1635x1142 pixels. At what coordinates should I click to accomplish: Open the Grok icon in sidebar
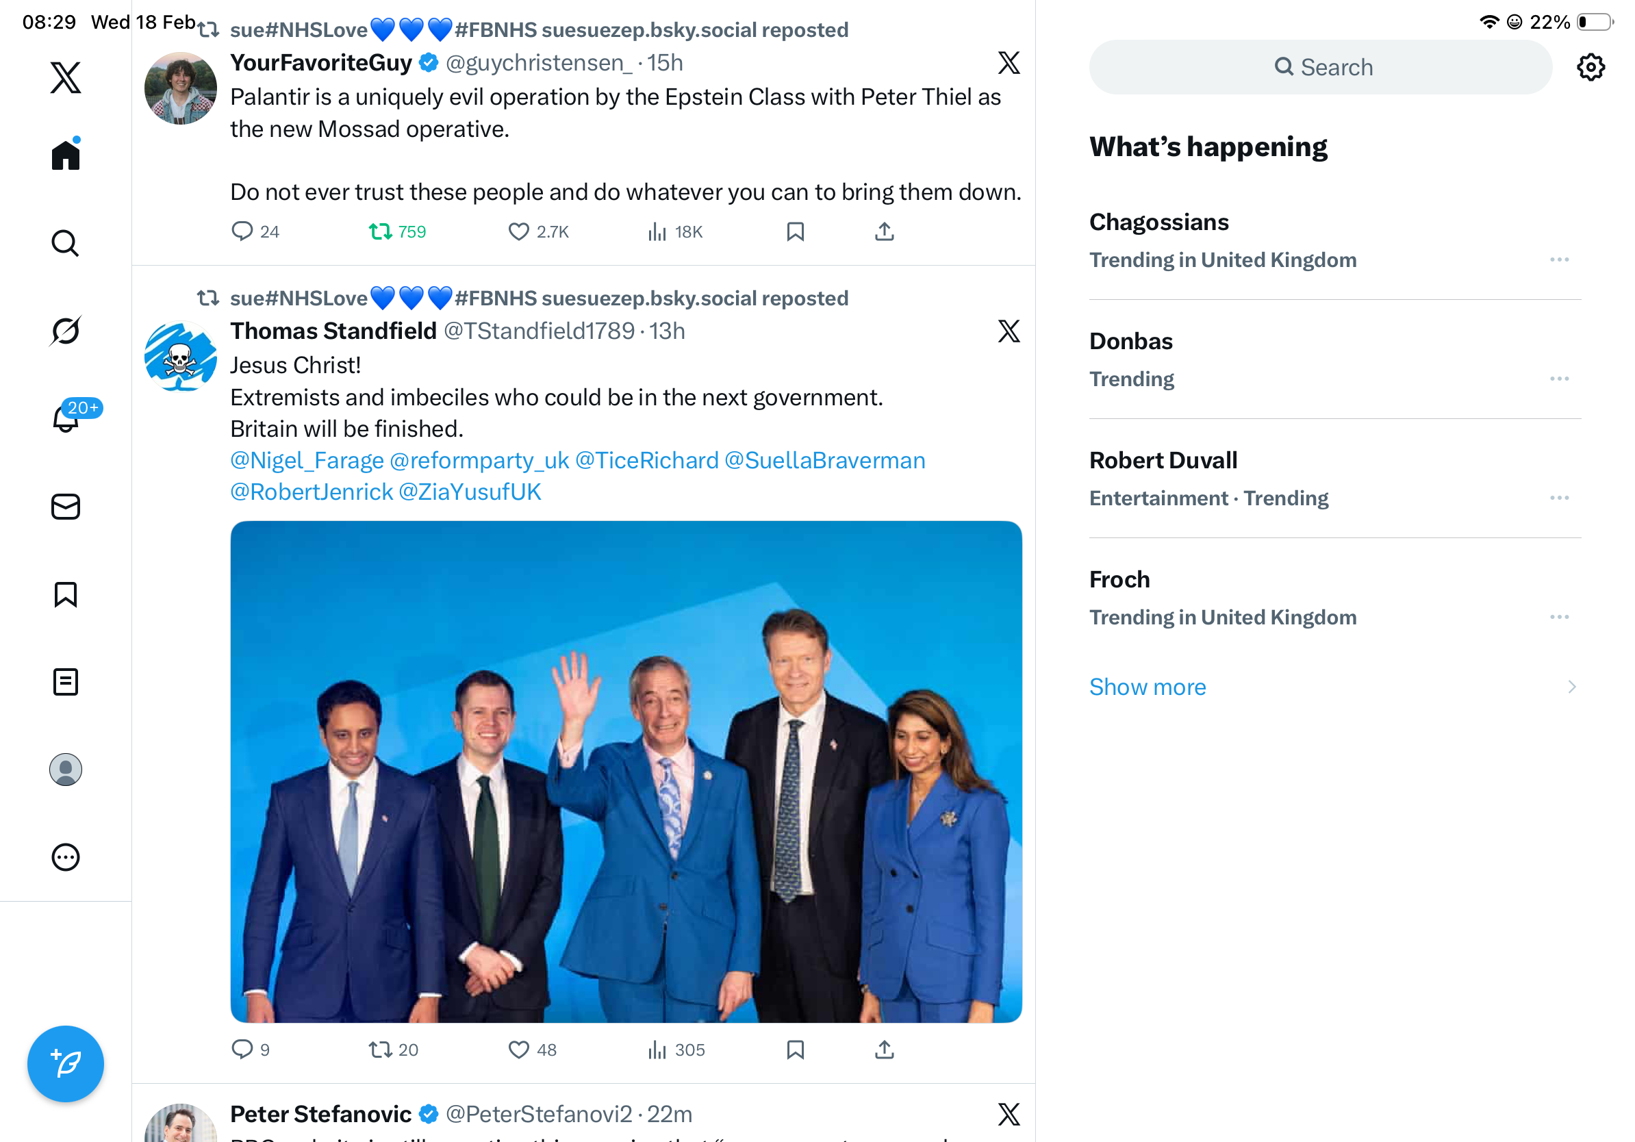[66, 331]
